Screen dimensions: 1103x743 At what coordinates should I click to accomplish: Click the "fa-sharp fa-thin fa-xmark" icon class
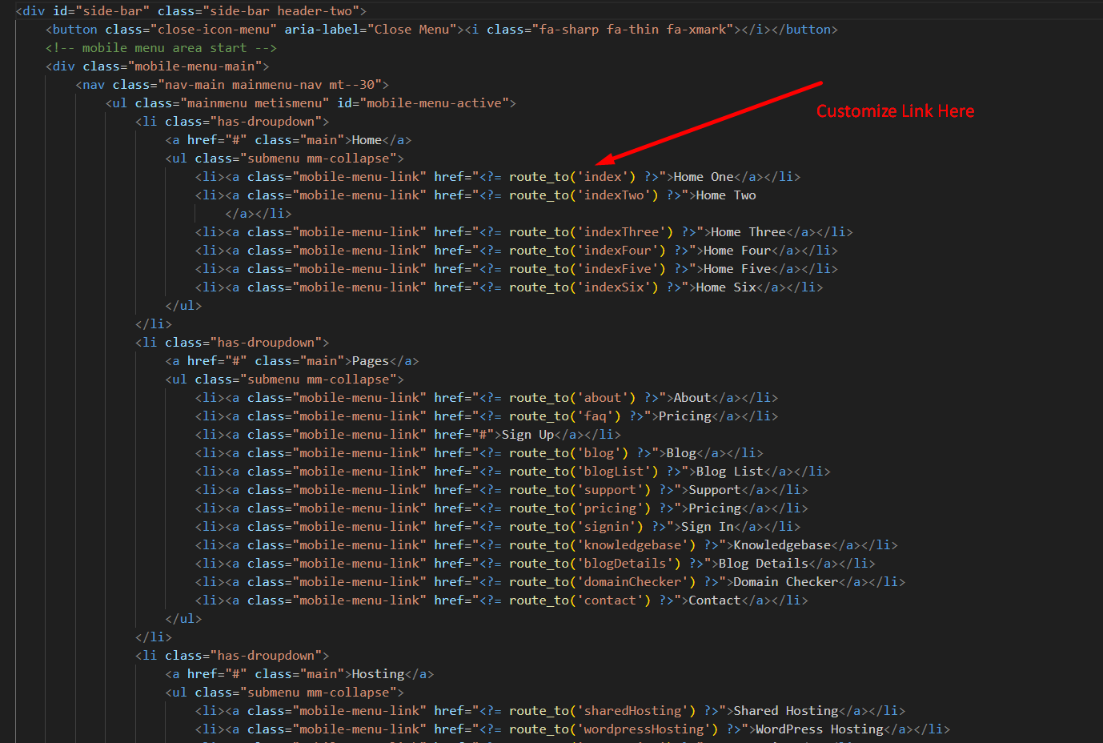tap(632, 30)
